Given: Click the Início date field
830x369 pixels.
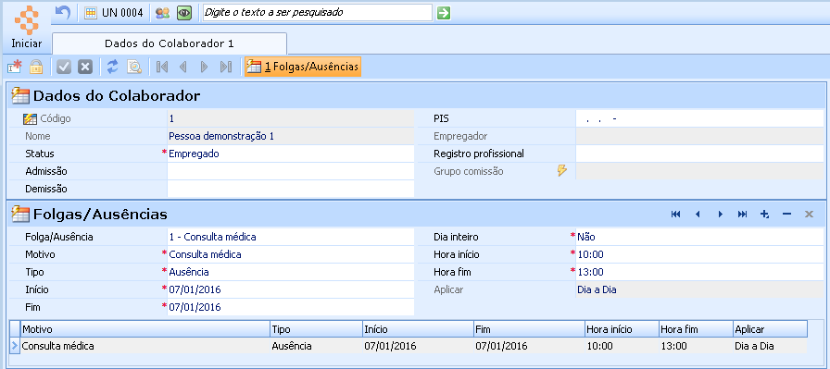Looking at the screenshot, I should [x=291, y=289].
